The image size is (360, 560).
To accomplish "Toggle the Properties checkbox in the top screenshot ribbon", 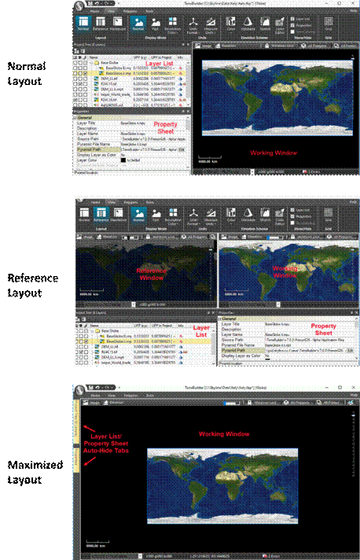I will [x=292, y=25].
